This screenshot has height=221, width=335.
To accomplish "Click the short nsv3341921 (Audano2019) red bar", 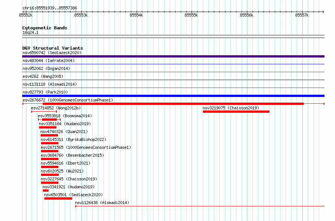I will point(46,191).
